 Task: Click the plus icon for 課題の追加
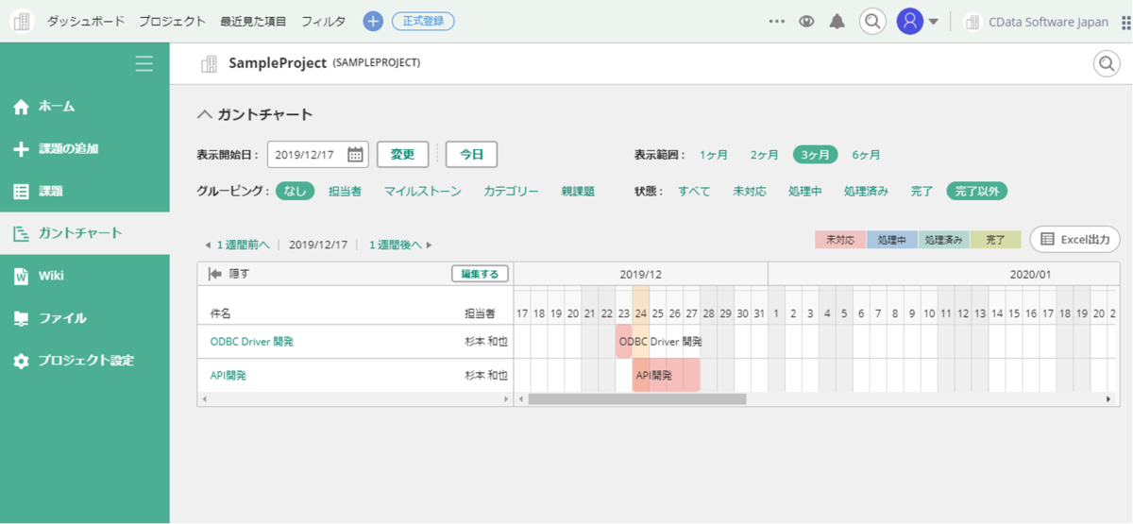(21, 149)
